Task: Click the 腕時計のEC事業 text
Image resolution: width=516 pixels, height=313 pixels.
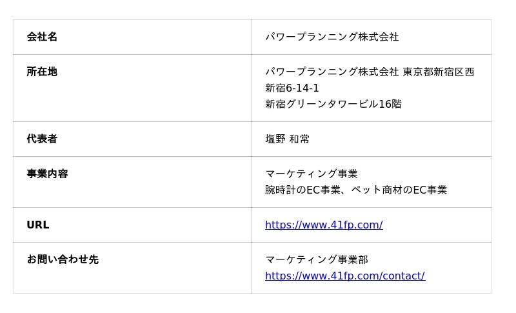Action: click(303, 190)
